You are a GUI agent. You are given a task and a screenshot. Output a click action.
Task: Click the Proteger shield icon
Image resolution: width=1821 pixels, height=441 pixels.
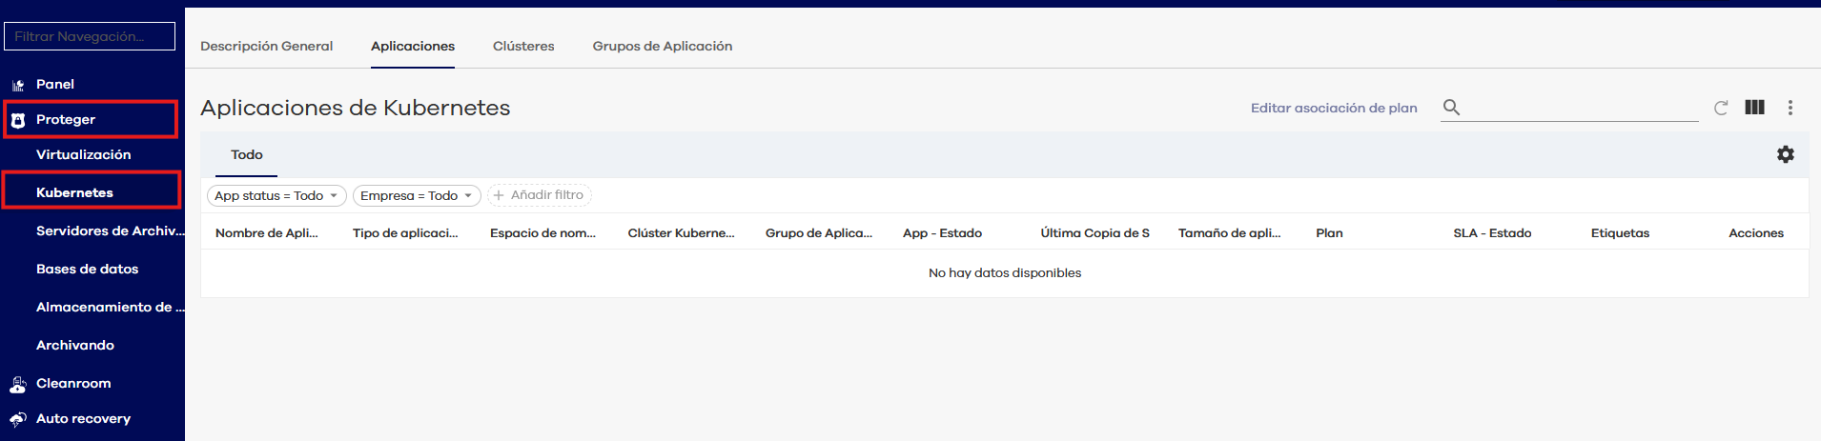pos(18,120)
